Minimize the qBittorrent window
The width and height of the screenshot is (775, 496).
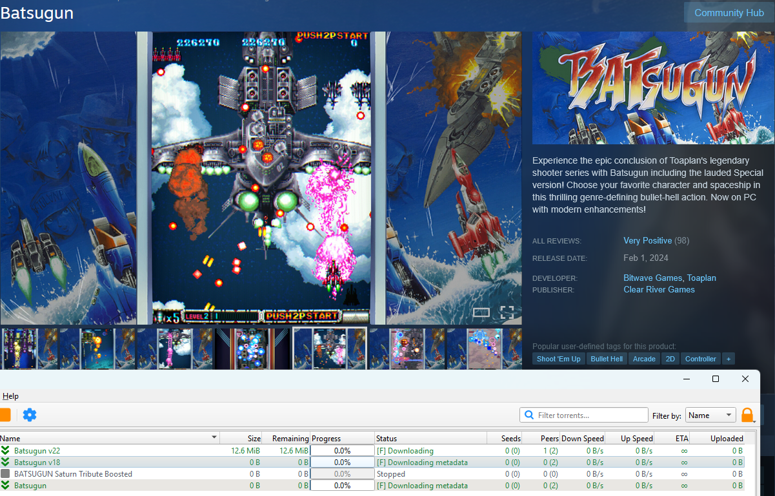685,379
